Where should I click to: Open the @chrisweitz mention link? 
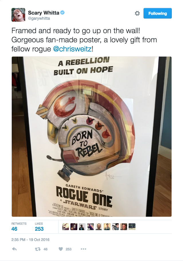click(x=72, y=49)
